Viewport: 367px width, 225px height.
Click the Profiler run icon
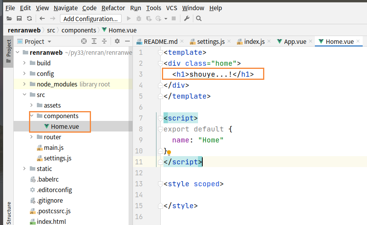point(158,18)
